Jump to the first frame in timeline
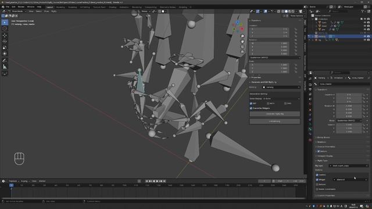 click(x=146, y=181)
